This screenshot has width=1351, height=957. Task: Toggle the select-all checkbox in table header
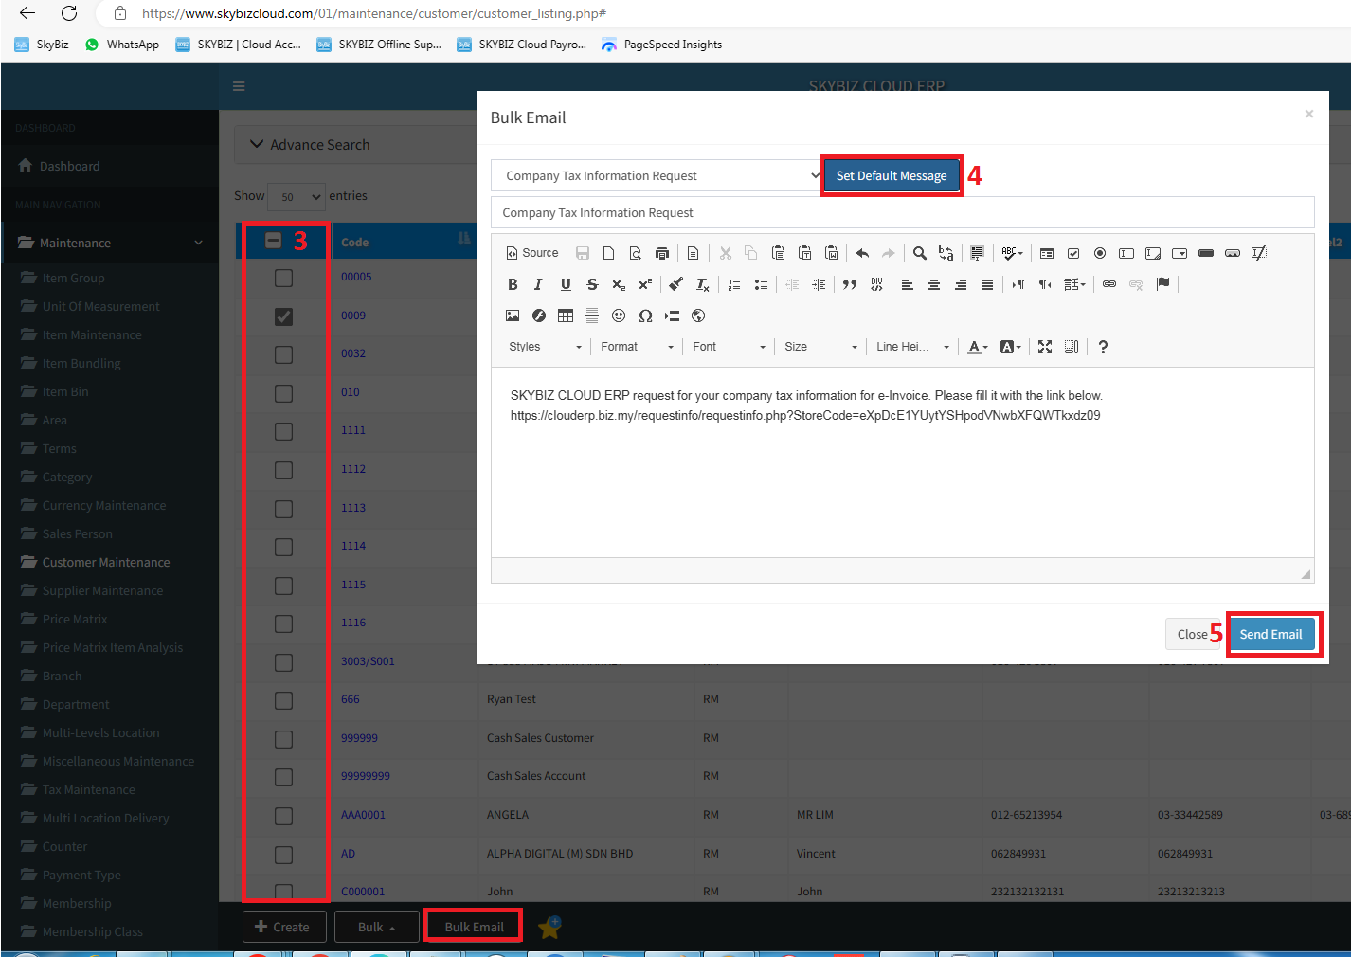point(273,241)
